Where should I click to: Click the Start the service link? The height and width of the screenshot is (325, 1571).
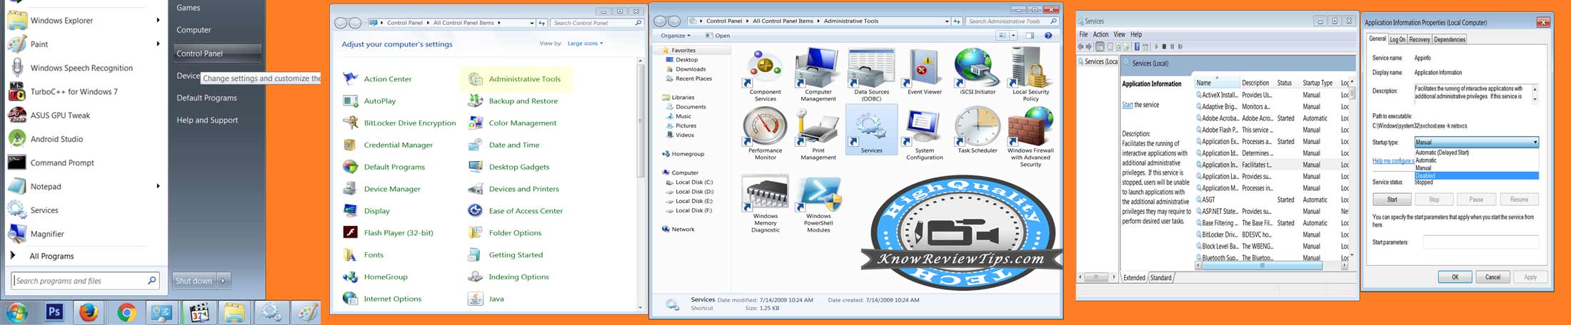tap(1127, 105)
